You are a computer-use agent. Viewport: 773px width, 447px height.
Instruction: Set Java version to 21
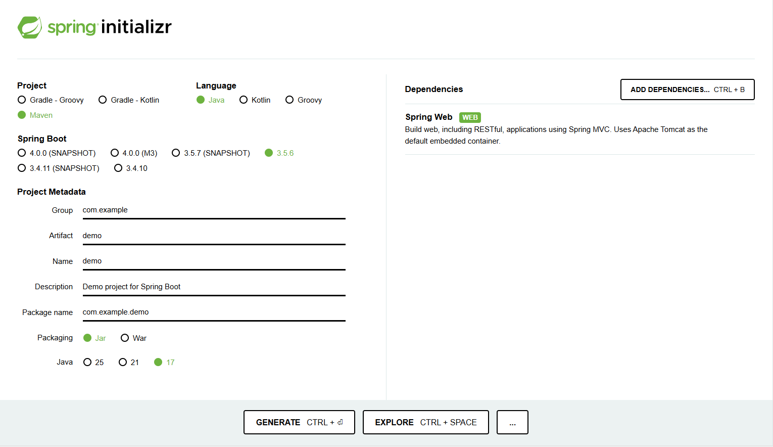coord(123,363)
